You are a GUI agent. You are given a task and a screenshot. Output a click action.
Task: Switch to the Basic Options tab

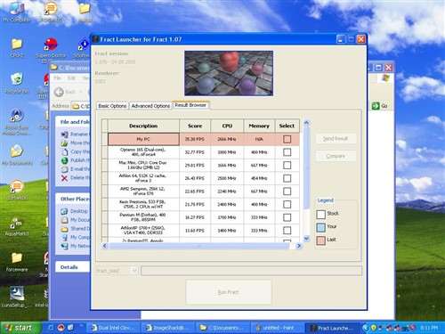(112, 106)
